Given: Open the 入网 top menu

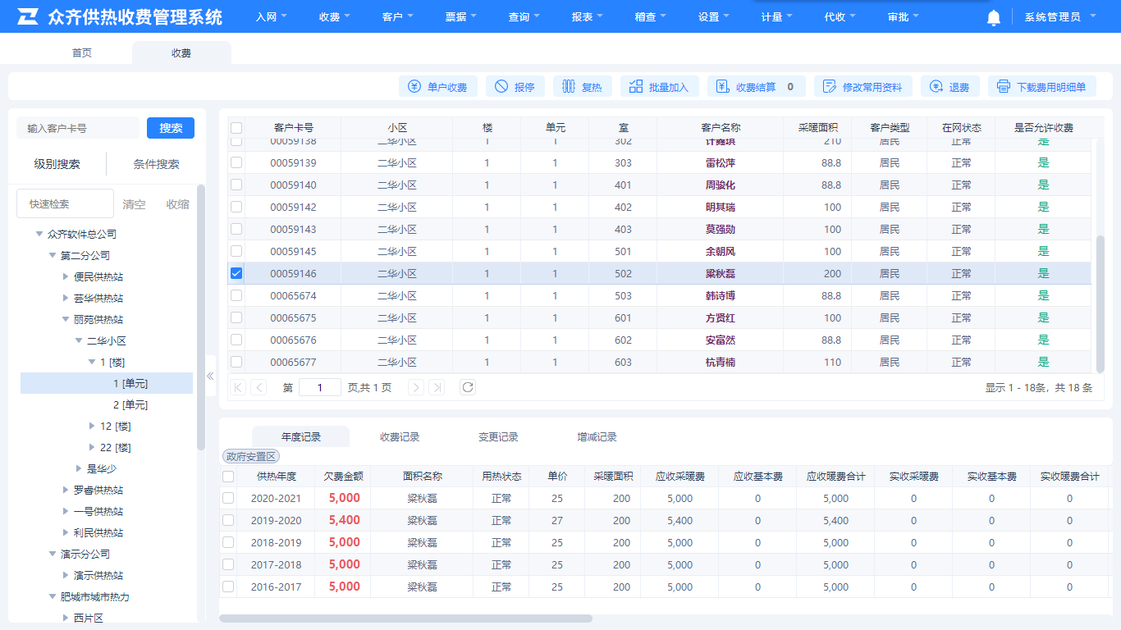Looking at the screenshot, I should point(272,16).
